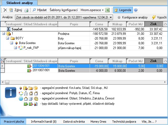168x125 pixels.
Task: Switch to Informační kanál (8) tab
Action: tap(44, 122)
